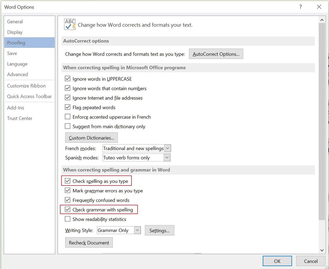Open the Custom Dictionaries dialog
This screenshot has height=269, width=329.
point(91,137)
